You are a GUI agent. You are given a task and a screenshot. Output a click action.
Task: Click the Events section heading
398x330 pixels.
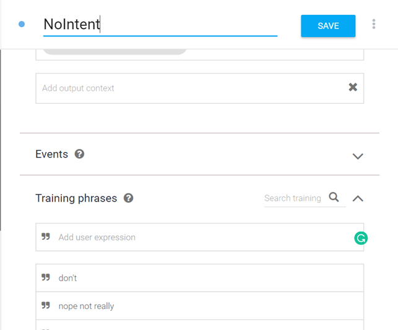click(52, 154)
